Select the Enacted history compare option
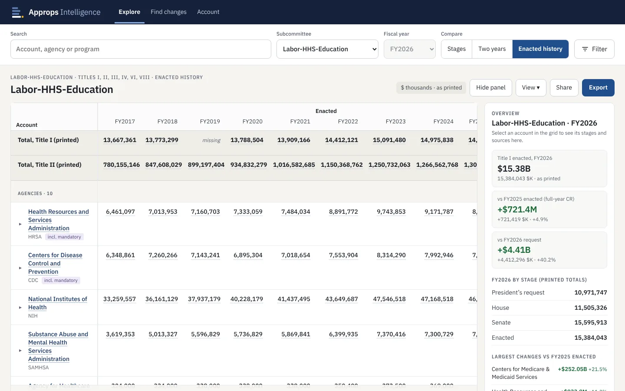This screenshot has height=391, width=625. tap(540, 49)
